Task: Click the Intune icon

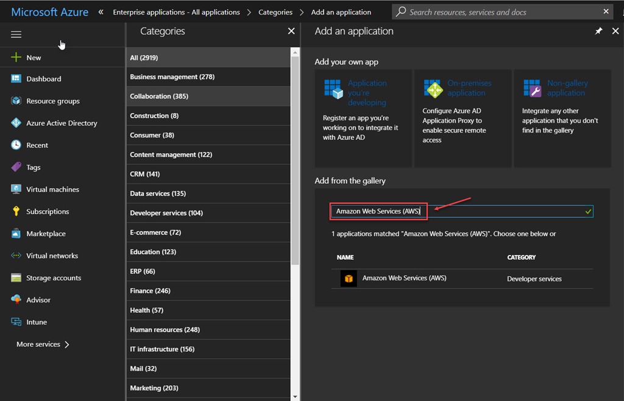Action: [x=16, y=322]
